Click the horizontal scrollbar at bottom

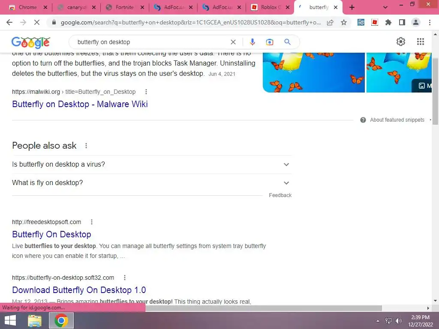tap(264, 308)
